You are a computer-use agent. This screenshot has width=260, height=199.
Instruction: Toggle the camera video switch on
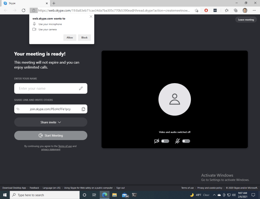click(165, 141)
